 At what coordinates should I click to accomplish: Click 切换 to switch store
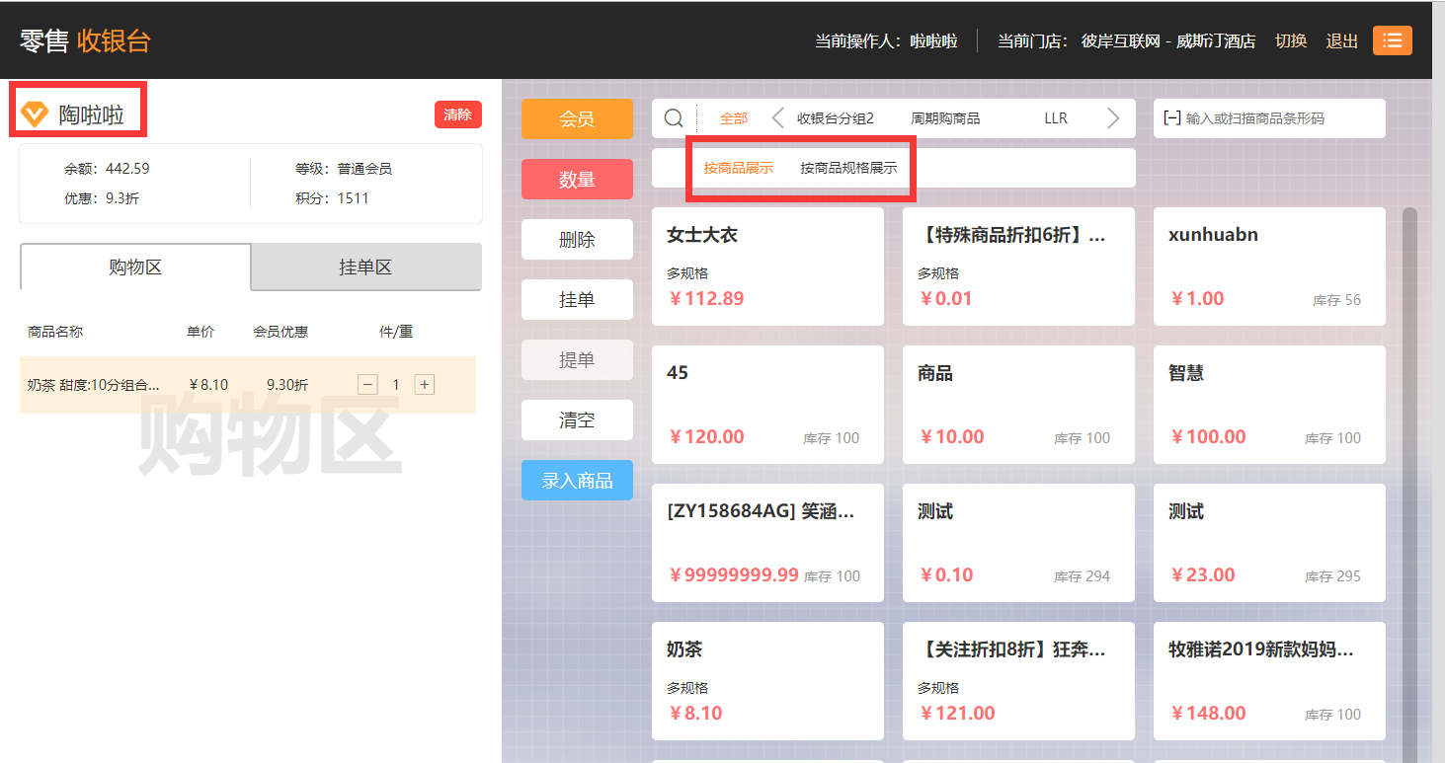(x=1291, y=41)
